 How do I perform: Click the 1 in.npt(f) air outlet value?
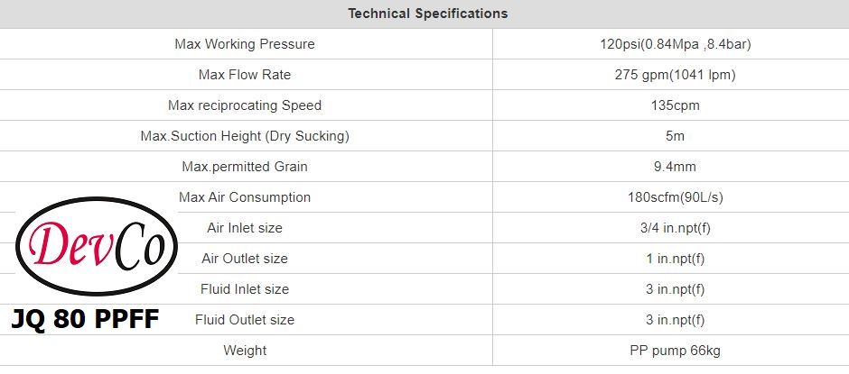[x=669, y=259]
